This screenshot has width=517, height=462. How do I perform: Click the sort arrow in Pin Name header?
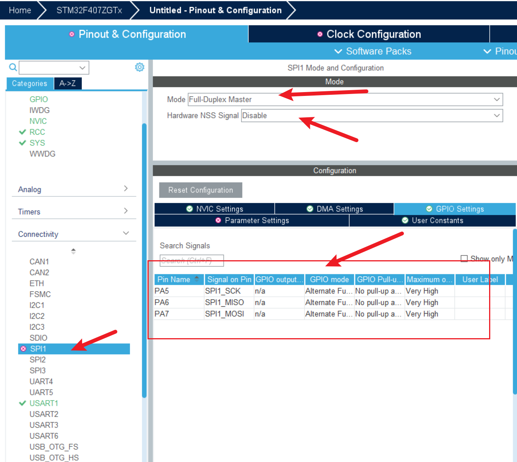point(197,279)
